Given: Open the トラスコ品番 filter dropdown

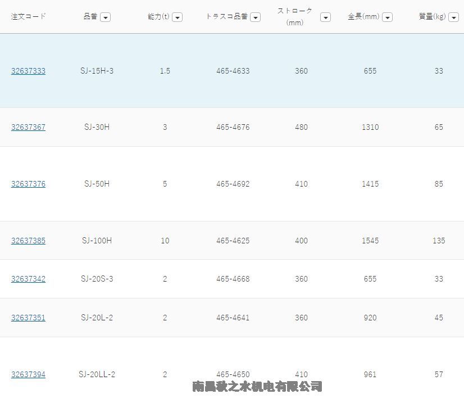Looking at the screenshot, I should coord(255,17).
